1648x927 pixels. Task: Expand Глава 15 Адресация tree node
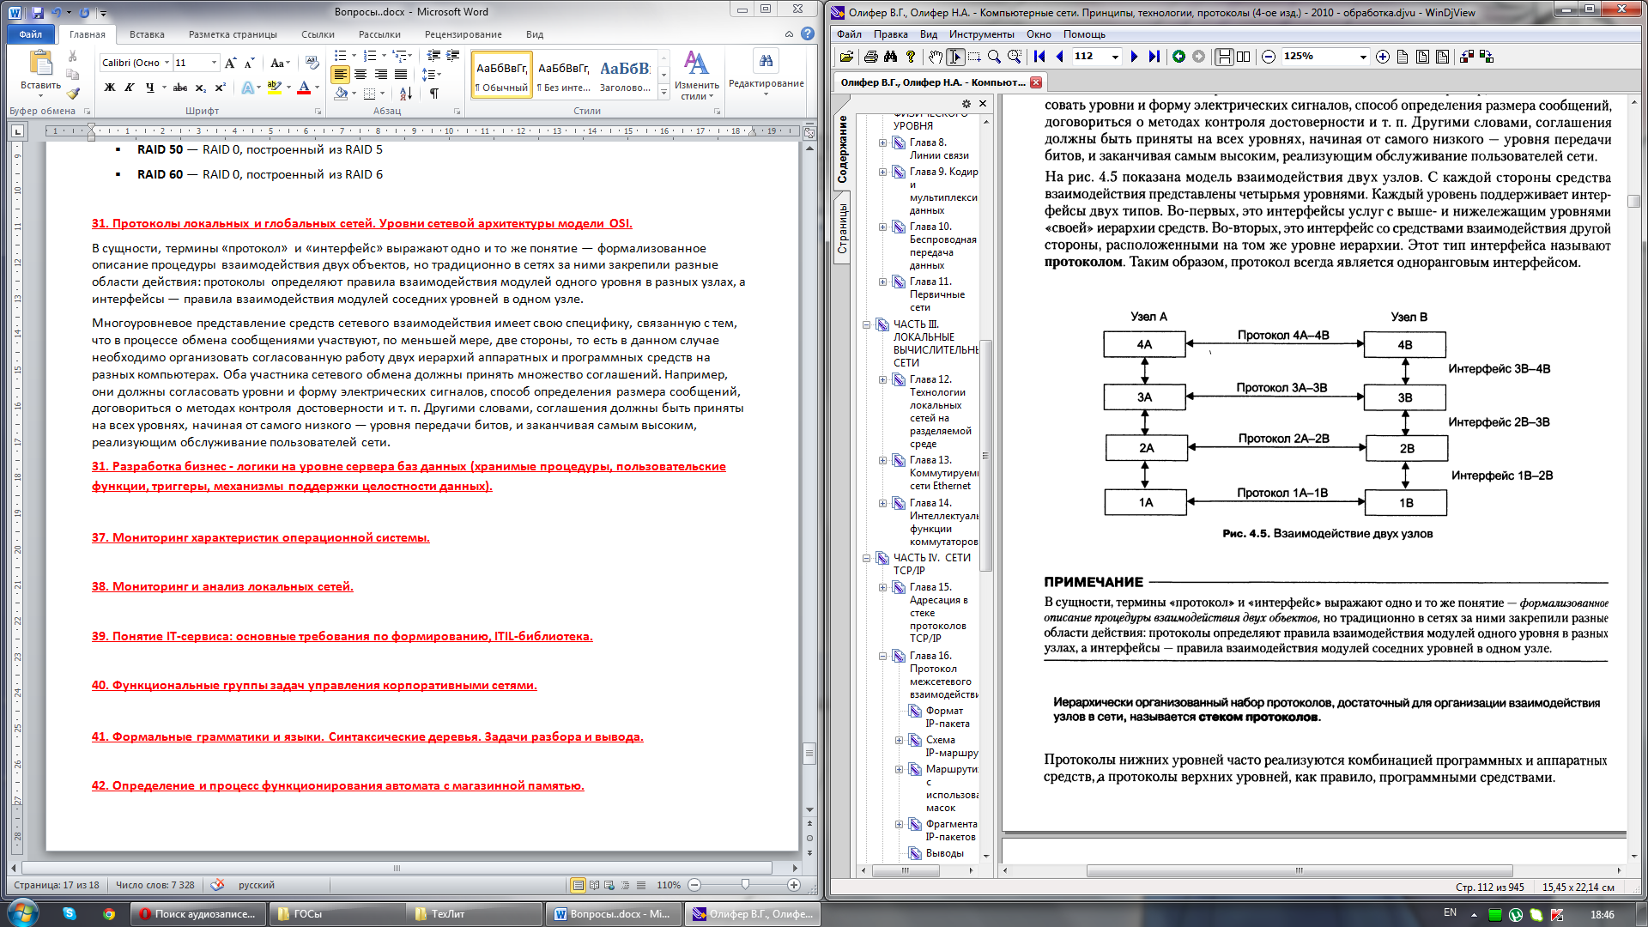[x=882, y=588]
